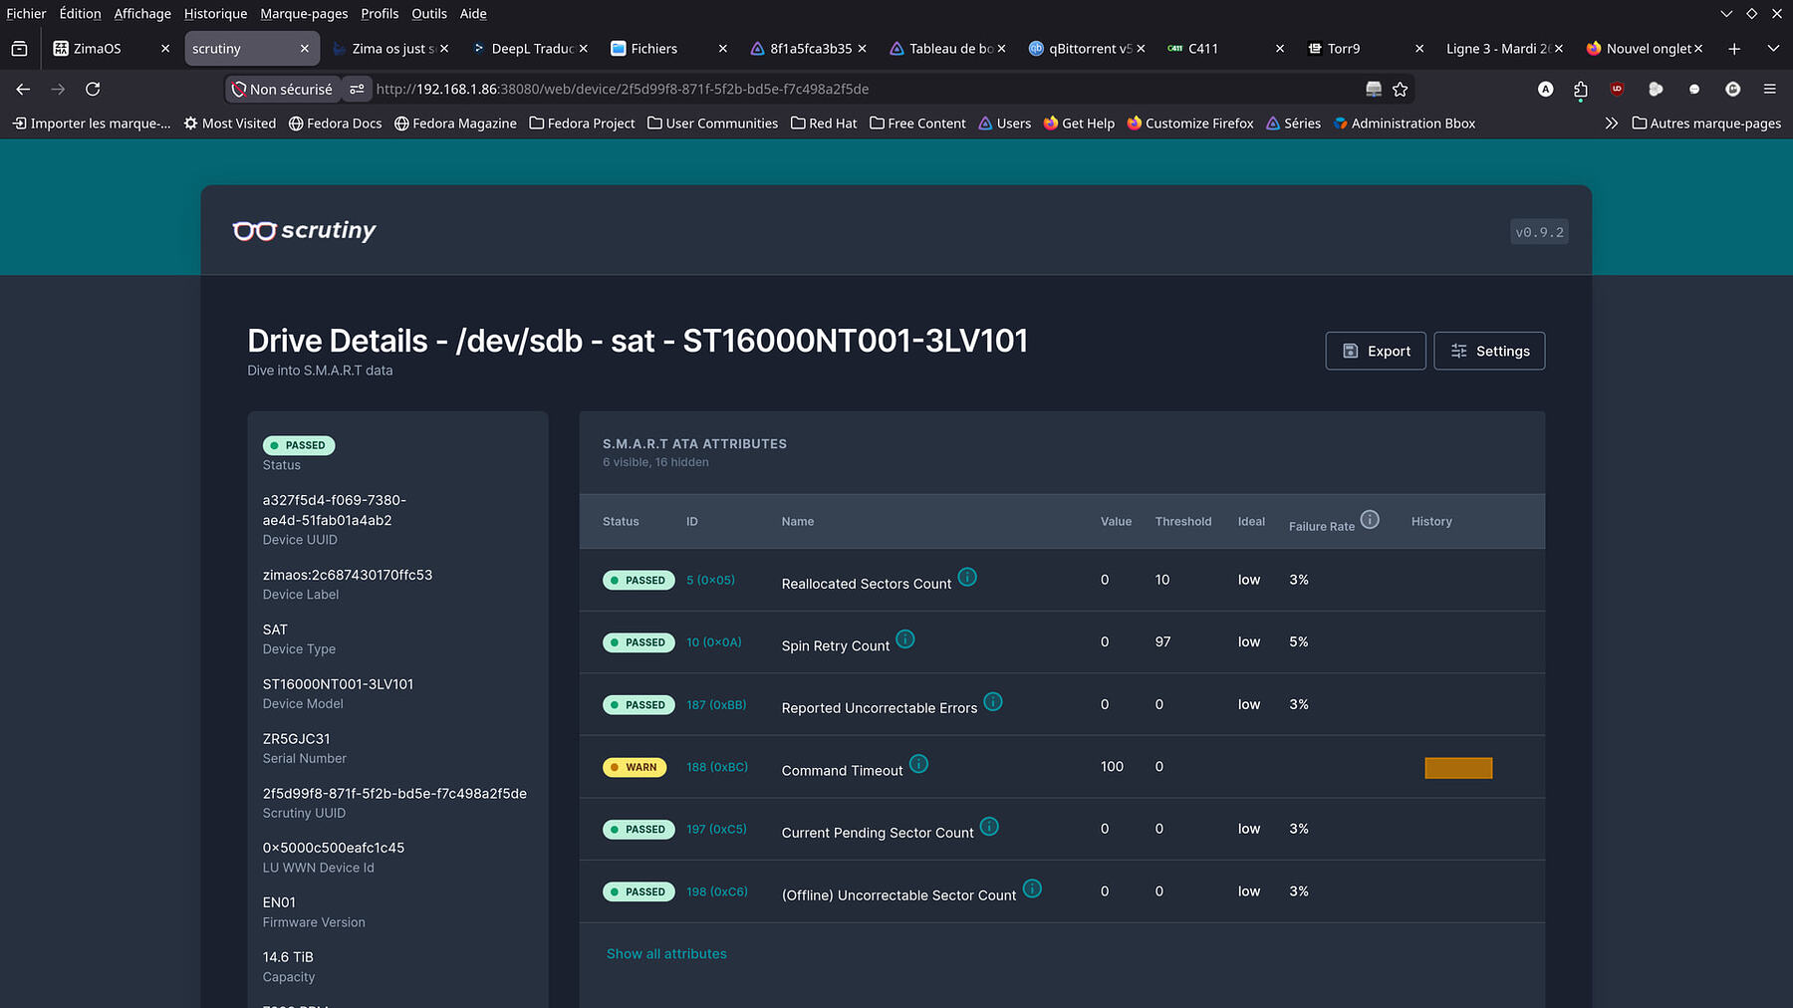Switch to DeepL Traduction tab
Image resolution: width=1793 pixels, height=1008 pixels.
(x=530, y=48)
